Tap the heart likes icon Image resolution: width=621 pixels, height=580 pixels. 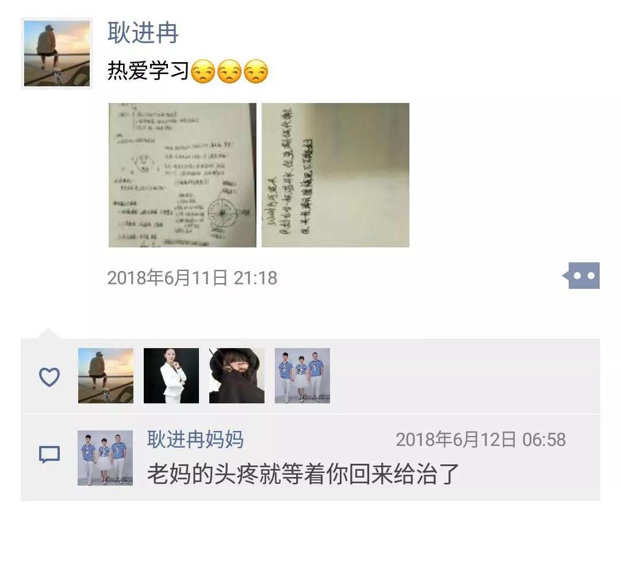(49, 377)
